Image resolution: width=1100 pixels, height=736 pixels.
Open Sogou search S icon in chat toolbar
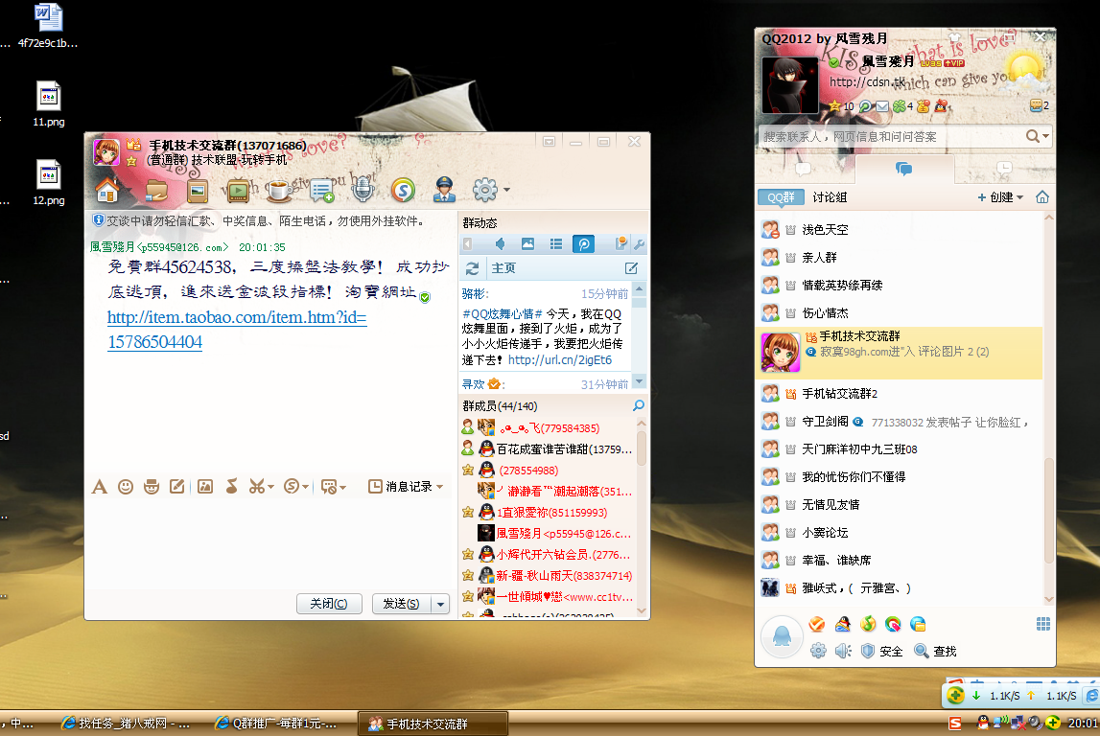click(403, 189)
